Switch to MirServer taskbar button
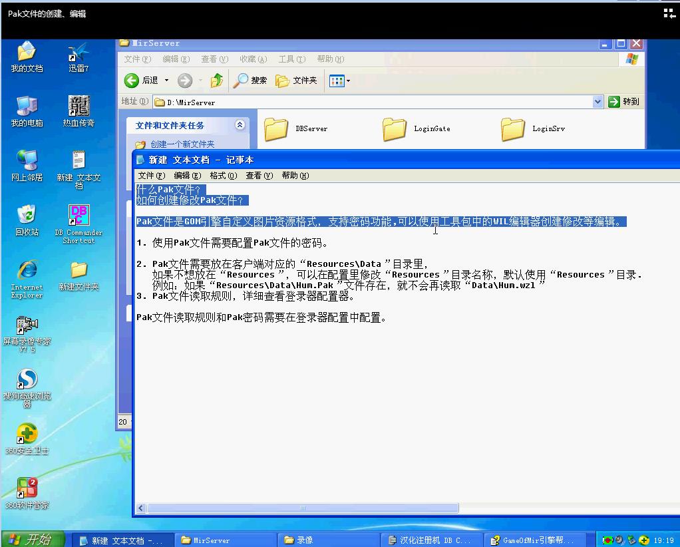The image size is (680, 547). tap(226, 540)
